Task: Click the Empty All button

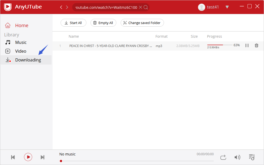Action: click(x=103, y=23)
